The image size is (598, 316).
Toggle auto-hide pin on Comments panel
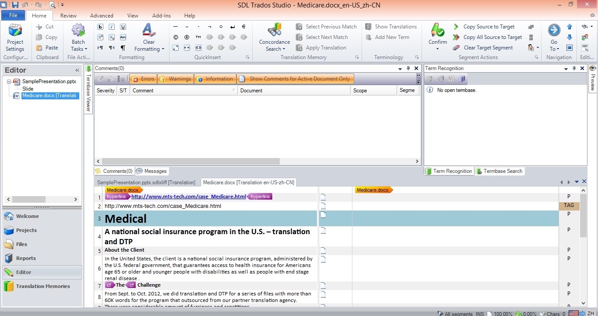[x=408, y=68]
